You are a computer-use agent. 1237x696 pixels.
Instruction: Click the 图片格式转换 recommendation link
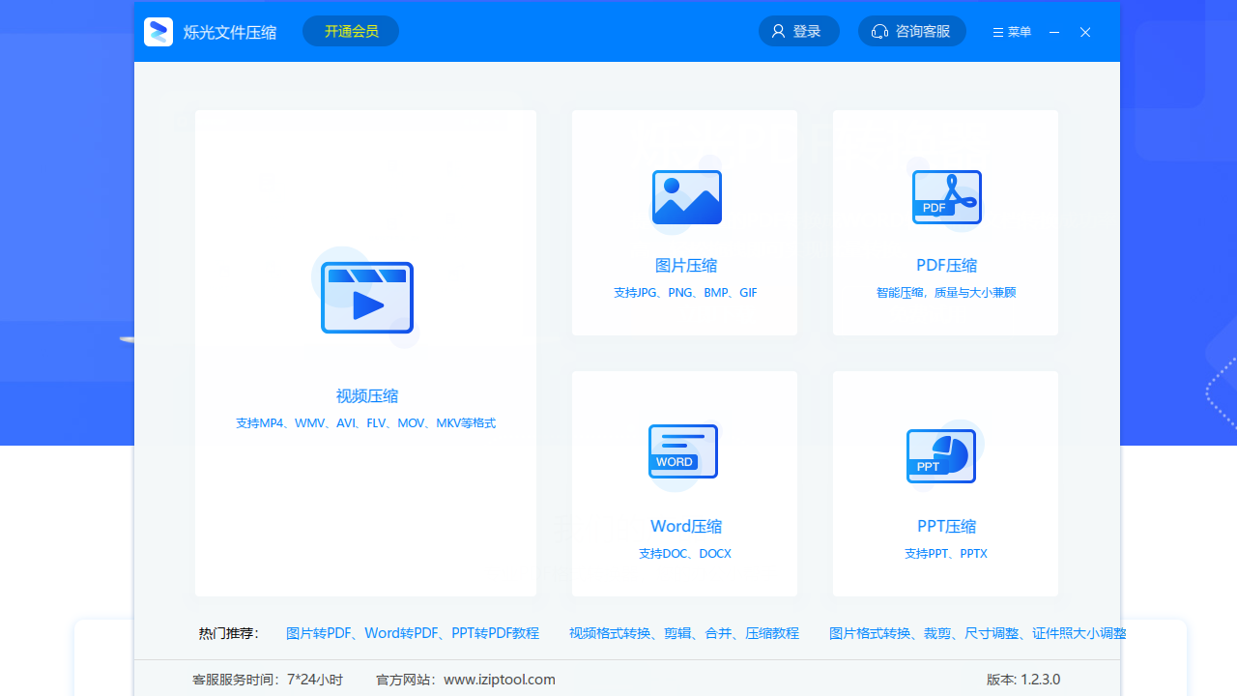click(x=869, y=633)
